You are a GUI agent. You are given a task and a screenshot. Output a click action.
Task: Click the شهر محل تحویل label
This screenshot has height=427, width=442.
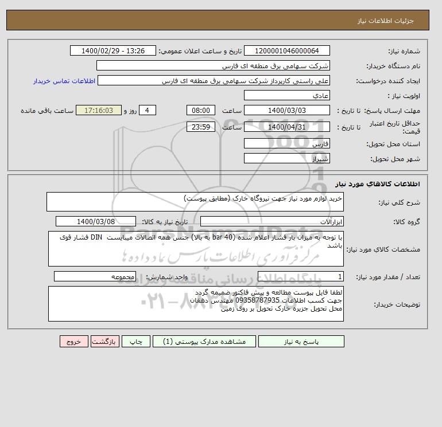tap(395, 159)
